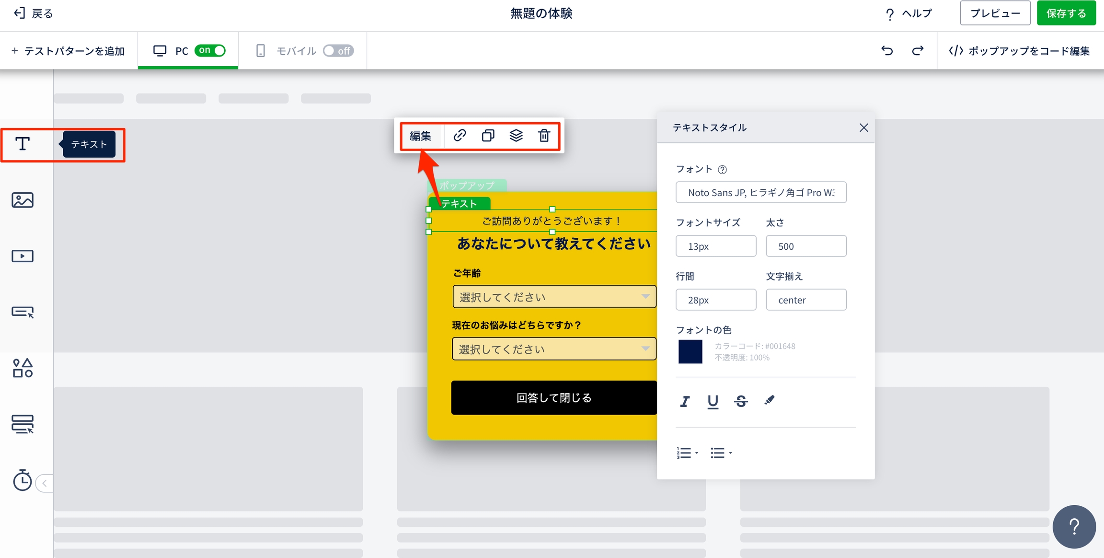
Task: Open the layers order icon
Action: click(516, 136)
